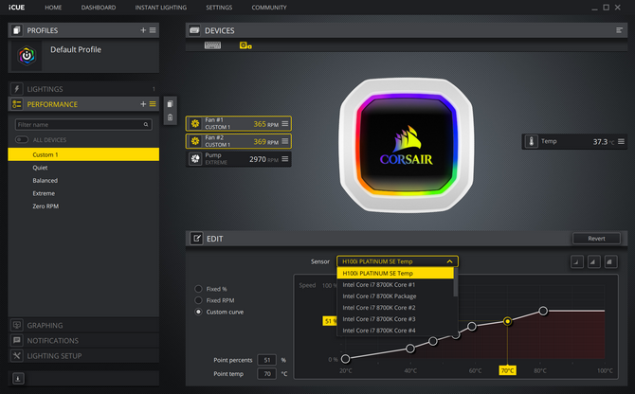Viewport: 635px width, 394px height.
Task: Open the Lightings section
Action: (x=83, y=89)
